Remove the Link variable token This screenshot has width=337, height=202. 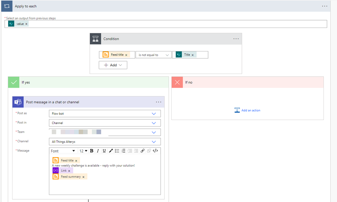(69, 171)
